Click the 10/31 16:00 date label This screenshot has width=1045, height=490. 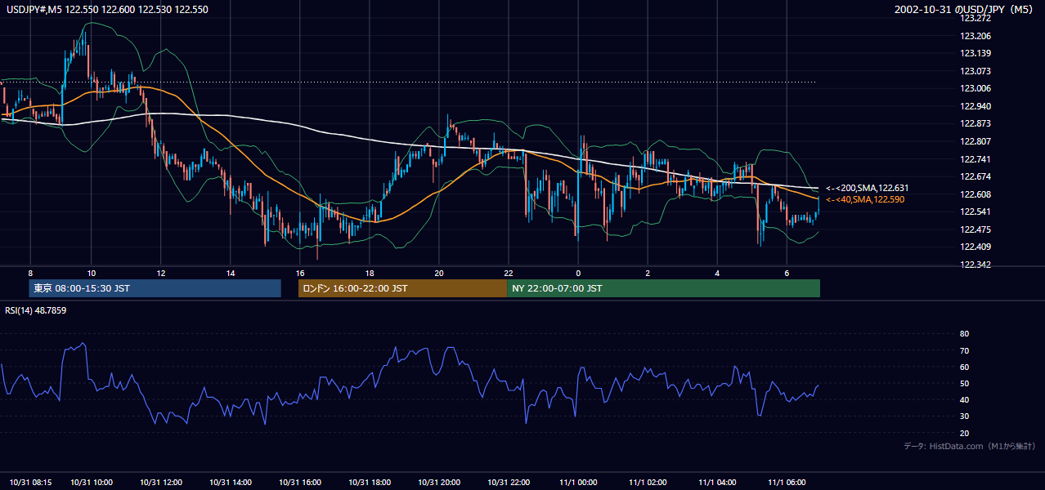point(300,482)
